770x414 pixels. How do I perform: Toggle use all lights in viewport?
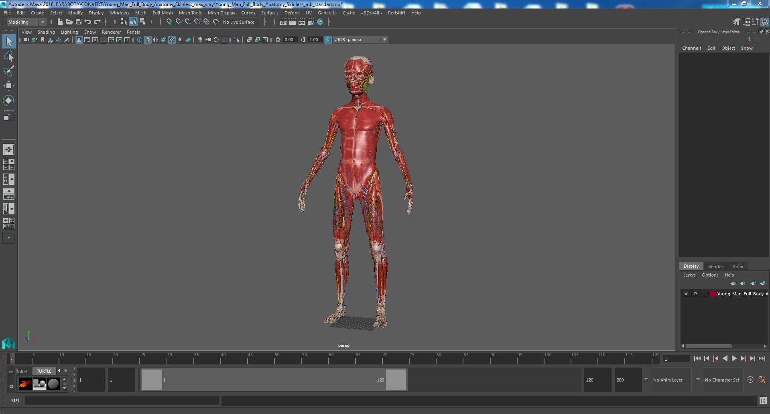tap(180, 40)
